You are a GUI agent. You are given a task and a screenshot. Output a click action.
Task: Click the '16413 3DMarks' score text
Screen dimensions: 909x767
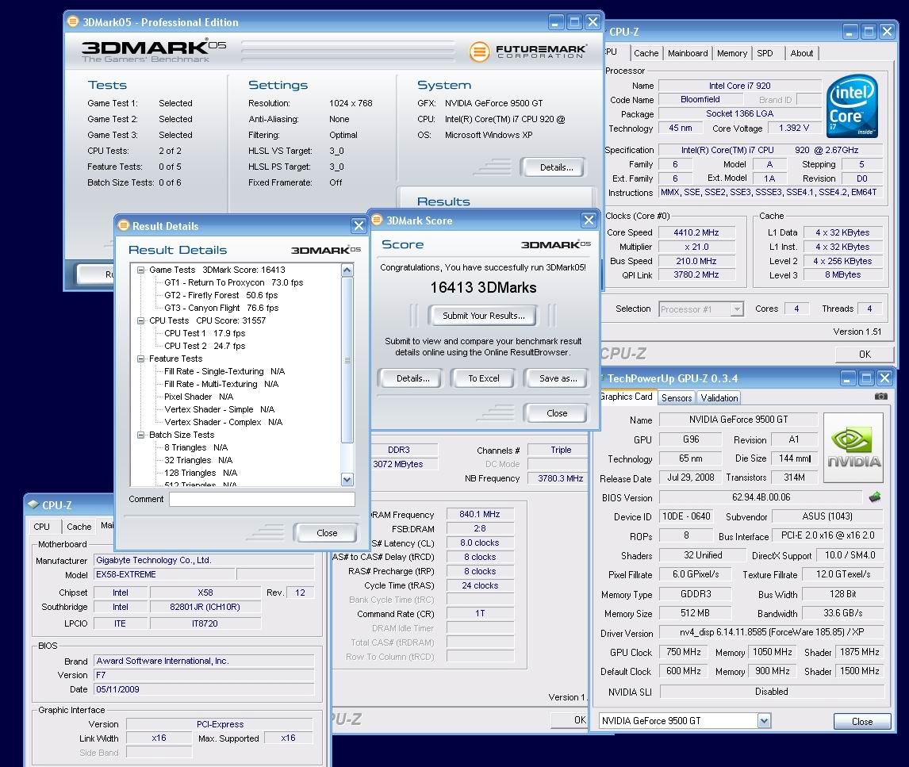click(483, 288)
